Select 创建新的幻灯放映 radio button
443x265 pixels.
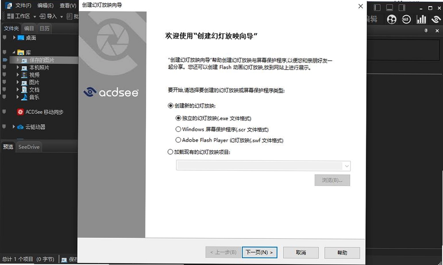click(x=170, y=106)
